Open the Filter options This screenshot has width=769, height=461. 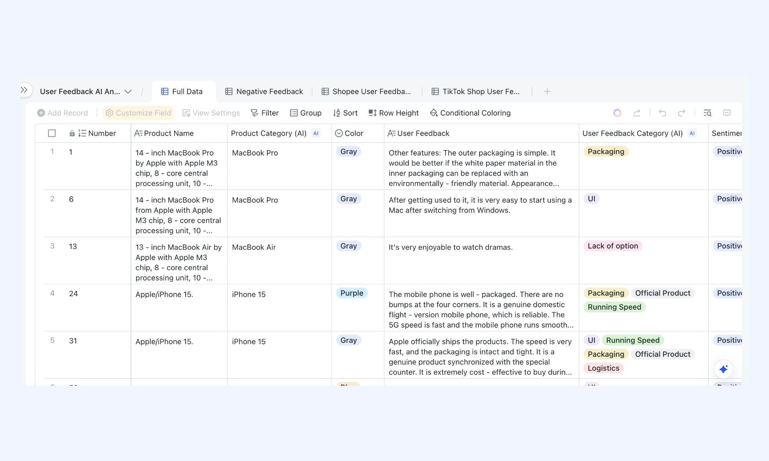(265, 113)
